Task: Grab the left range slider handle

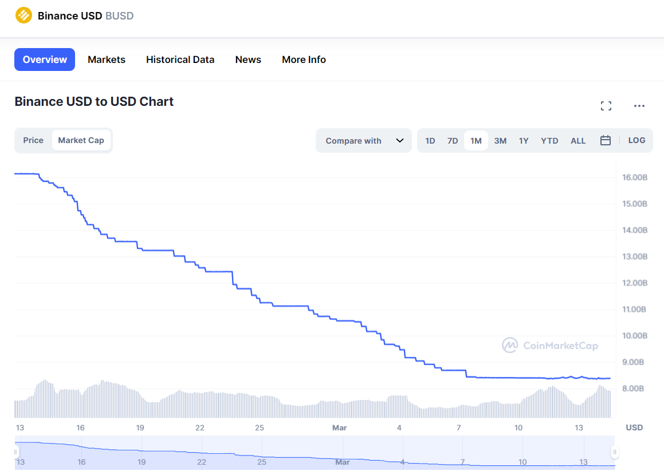Action: [x=16, y=452]
